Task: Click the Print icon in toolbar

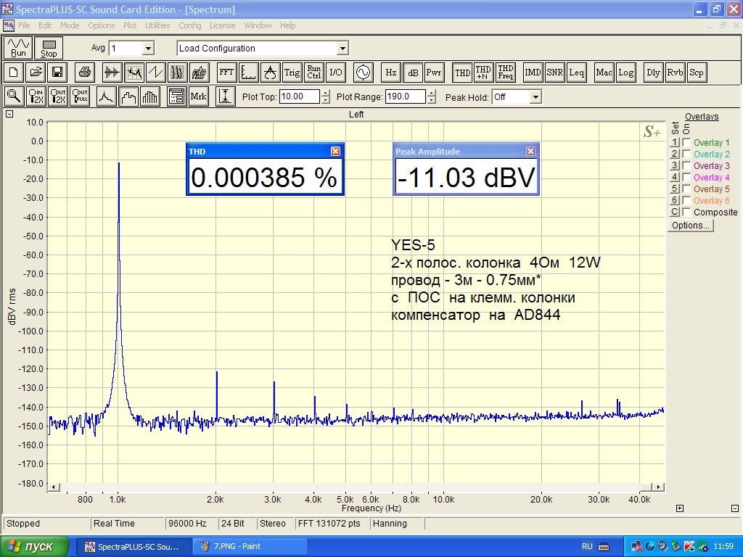Action: pyautogui.click(x=85, y=73)
